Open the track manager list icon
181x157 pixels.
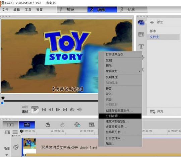click(x=15, y=132)
